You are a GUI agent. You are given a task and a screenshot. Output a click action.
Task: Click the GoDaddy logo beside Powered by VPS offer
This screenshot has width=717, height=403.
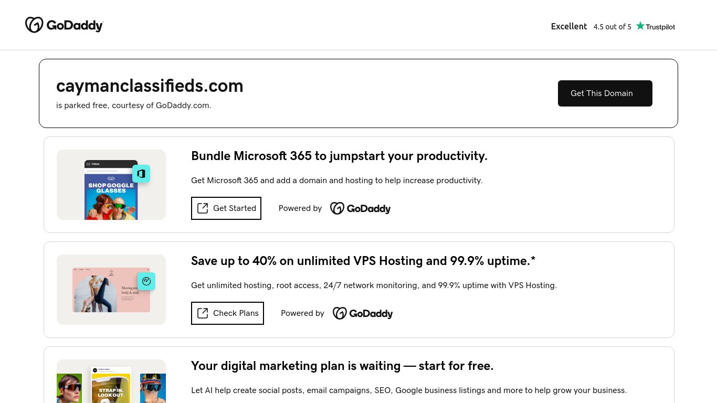tap(363, 313)
